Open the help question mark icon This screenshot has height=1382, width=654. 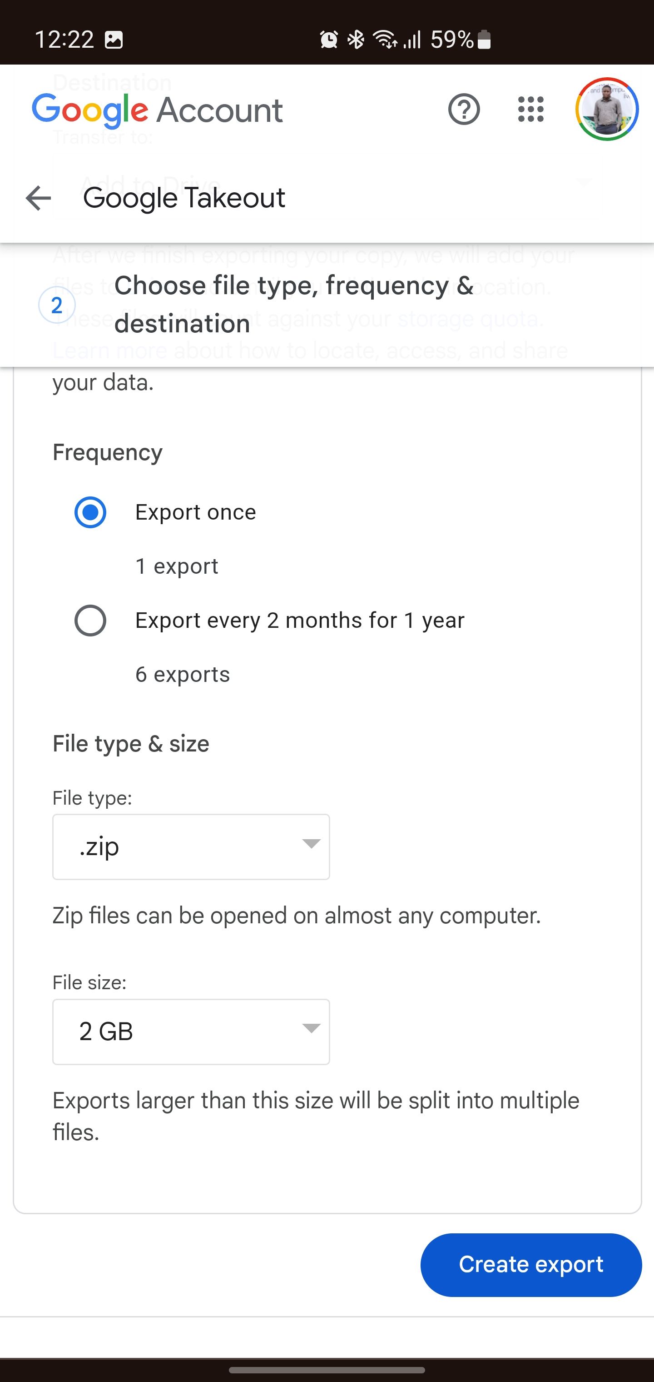pyautogui.click(x=464, y=110)
